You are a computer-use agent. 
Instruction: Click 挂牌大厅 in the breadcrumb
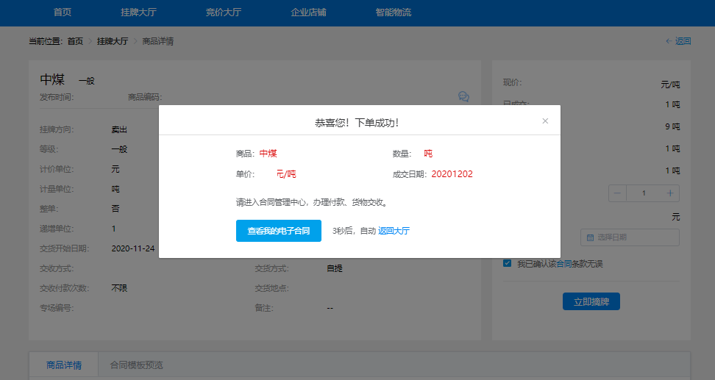113,41
